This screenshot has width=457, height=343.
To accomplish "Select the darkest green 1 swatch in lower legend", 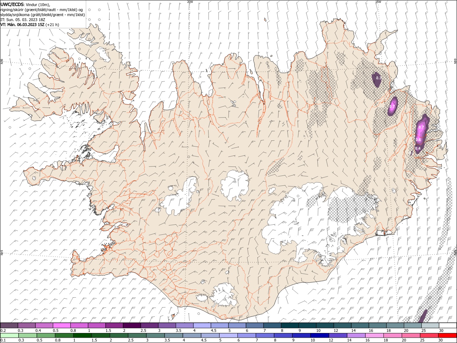I will [82, 335].
